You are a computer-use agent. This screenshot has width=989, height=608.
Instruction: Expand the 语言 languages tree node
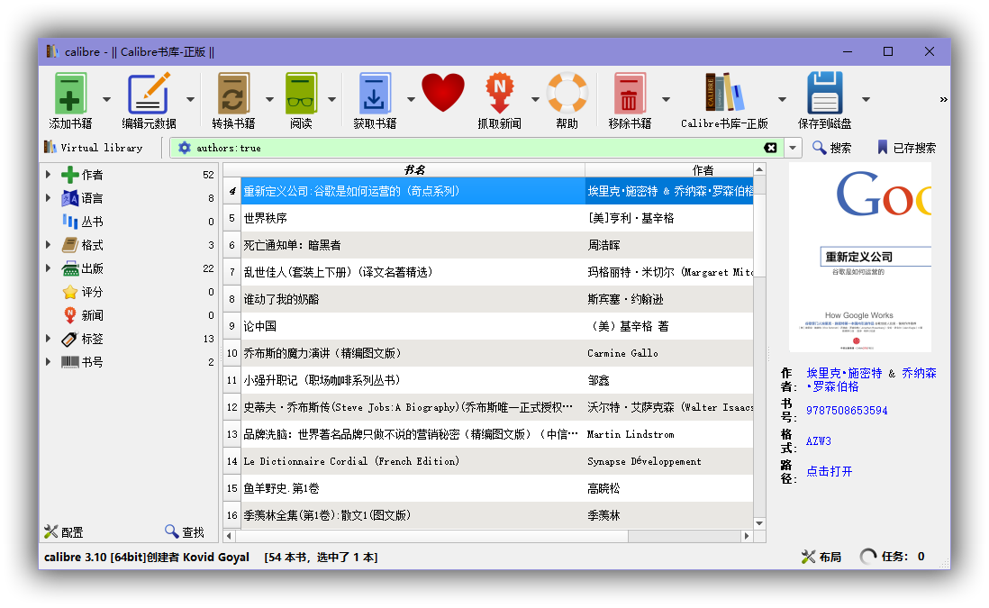click(48, 197)
